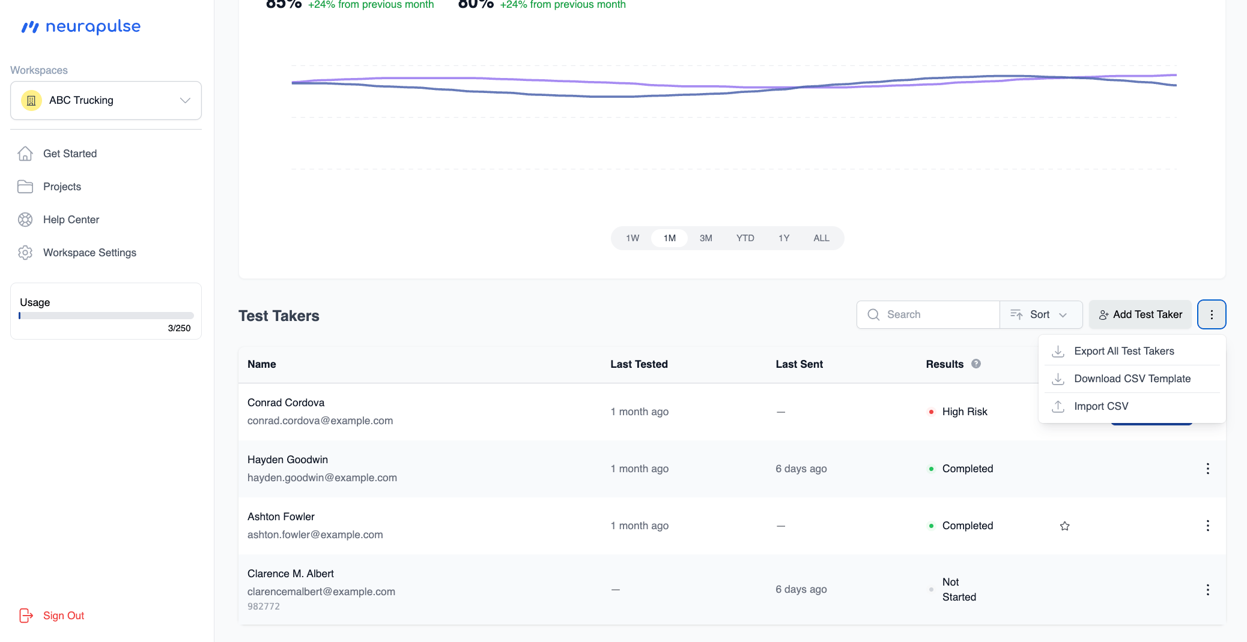
Task: Click the 3/250 usage count
Action: pyautogui.click(x=179, y=328)
